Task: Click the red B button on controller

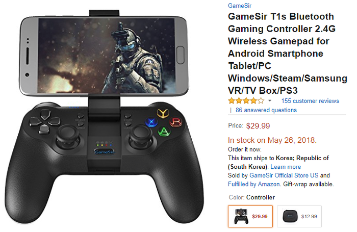Action: [176, 122]
